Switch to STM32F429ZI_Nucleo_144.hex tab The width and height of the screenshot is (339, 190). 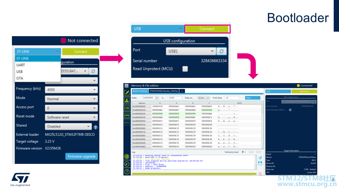point(163,91)
